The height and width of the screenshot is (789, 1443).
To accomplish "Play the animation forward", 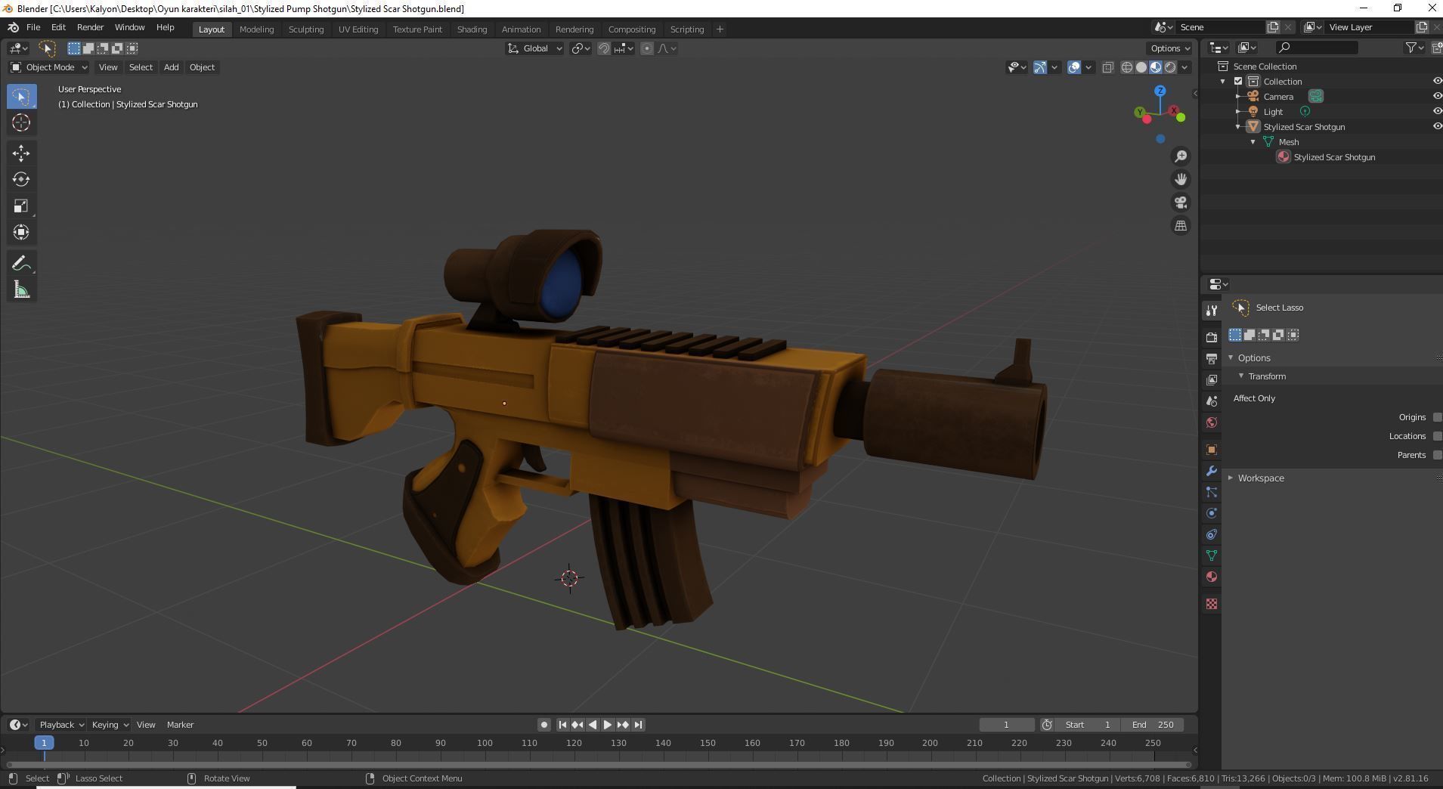I will (608, 725).
